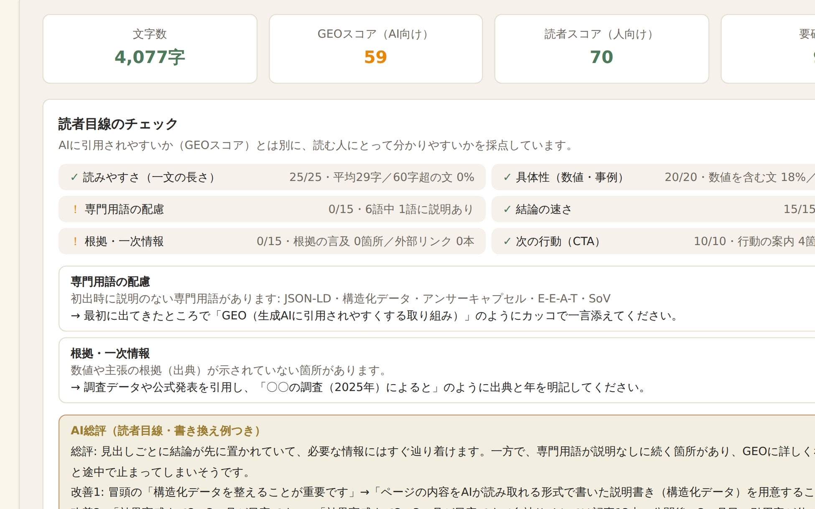This screenshot has width=815, height=509.
Task: Select the 根拠・一次情報 0/15 score row
Action: [272, 241]
